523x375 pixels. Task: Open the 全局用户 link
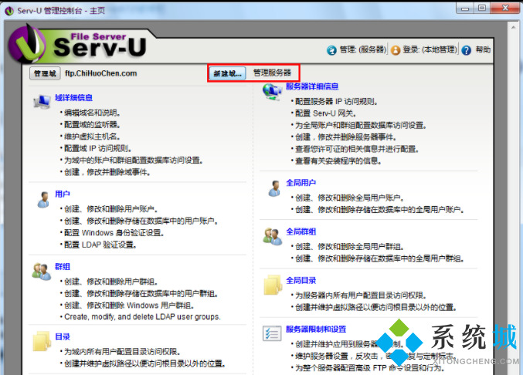point(301,183)
